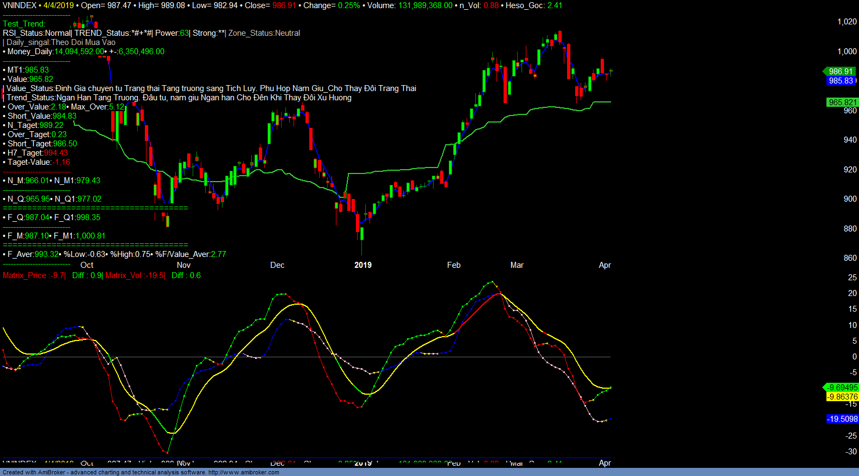859x476 pixels.
Task: Click the green 986.91 close price tag
Action: [x=841, y=72]
